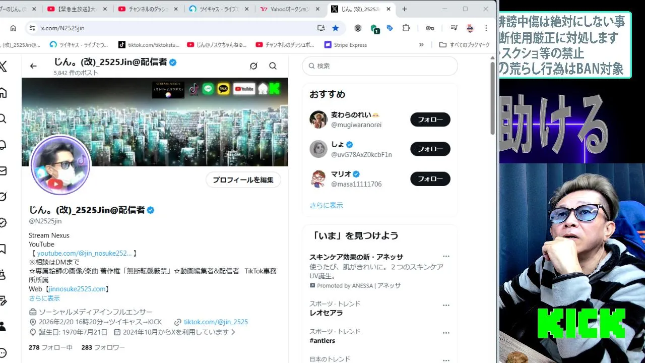Click the Chrome profile avatar
The image size is (645, 363).
[470, 28]
